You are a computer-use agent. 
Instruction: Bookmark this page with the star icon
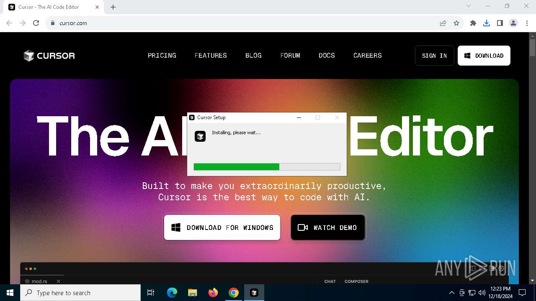[x=456, y=23]
